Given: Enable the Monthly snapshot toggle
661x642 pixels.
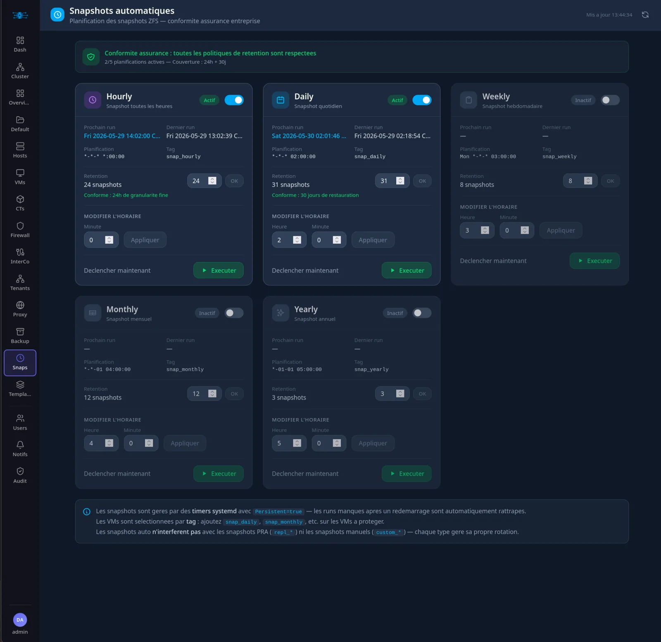Looking at the screenshot, I should point(234,313).
